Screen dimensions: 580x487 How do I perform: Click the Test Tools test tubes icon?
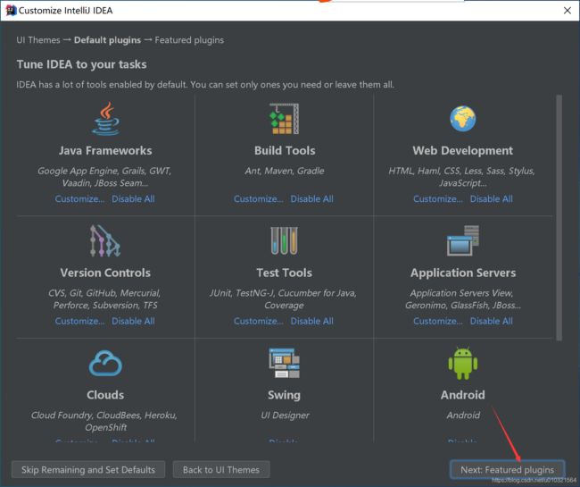284,240
